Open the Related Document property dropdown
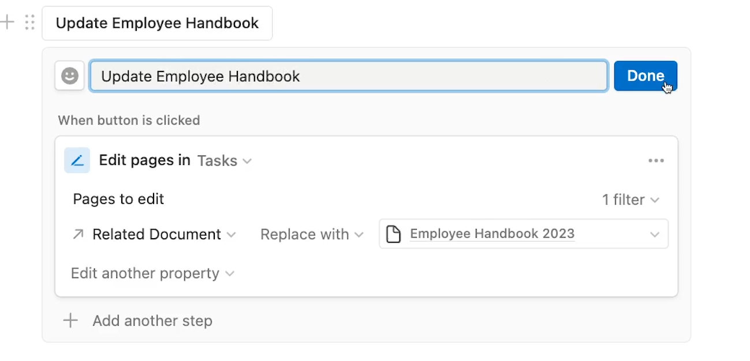750x361 pixels. [x=164, y=235]
